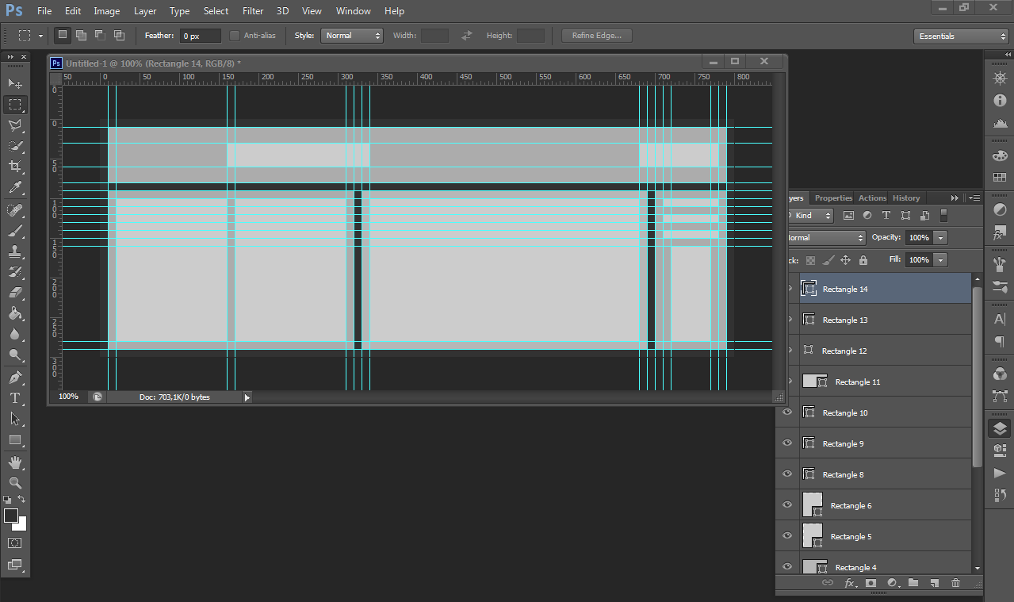This screenshot has width=1014, height=602.
Task: Open the Essentials workspace dropdown
Action: (960, 36)
